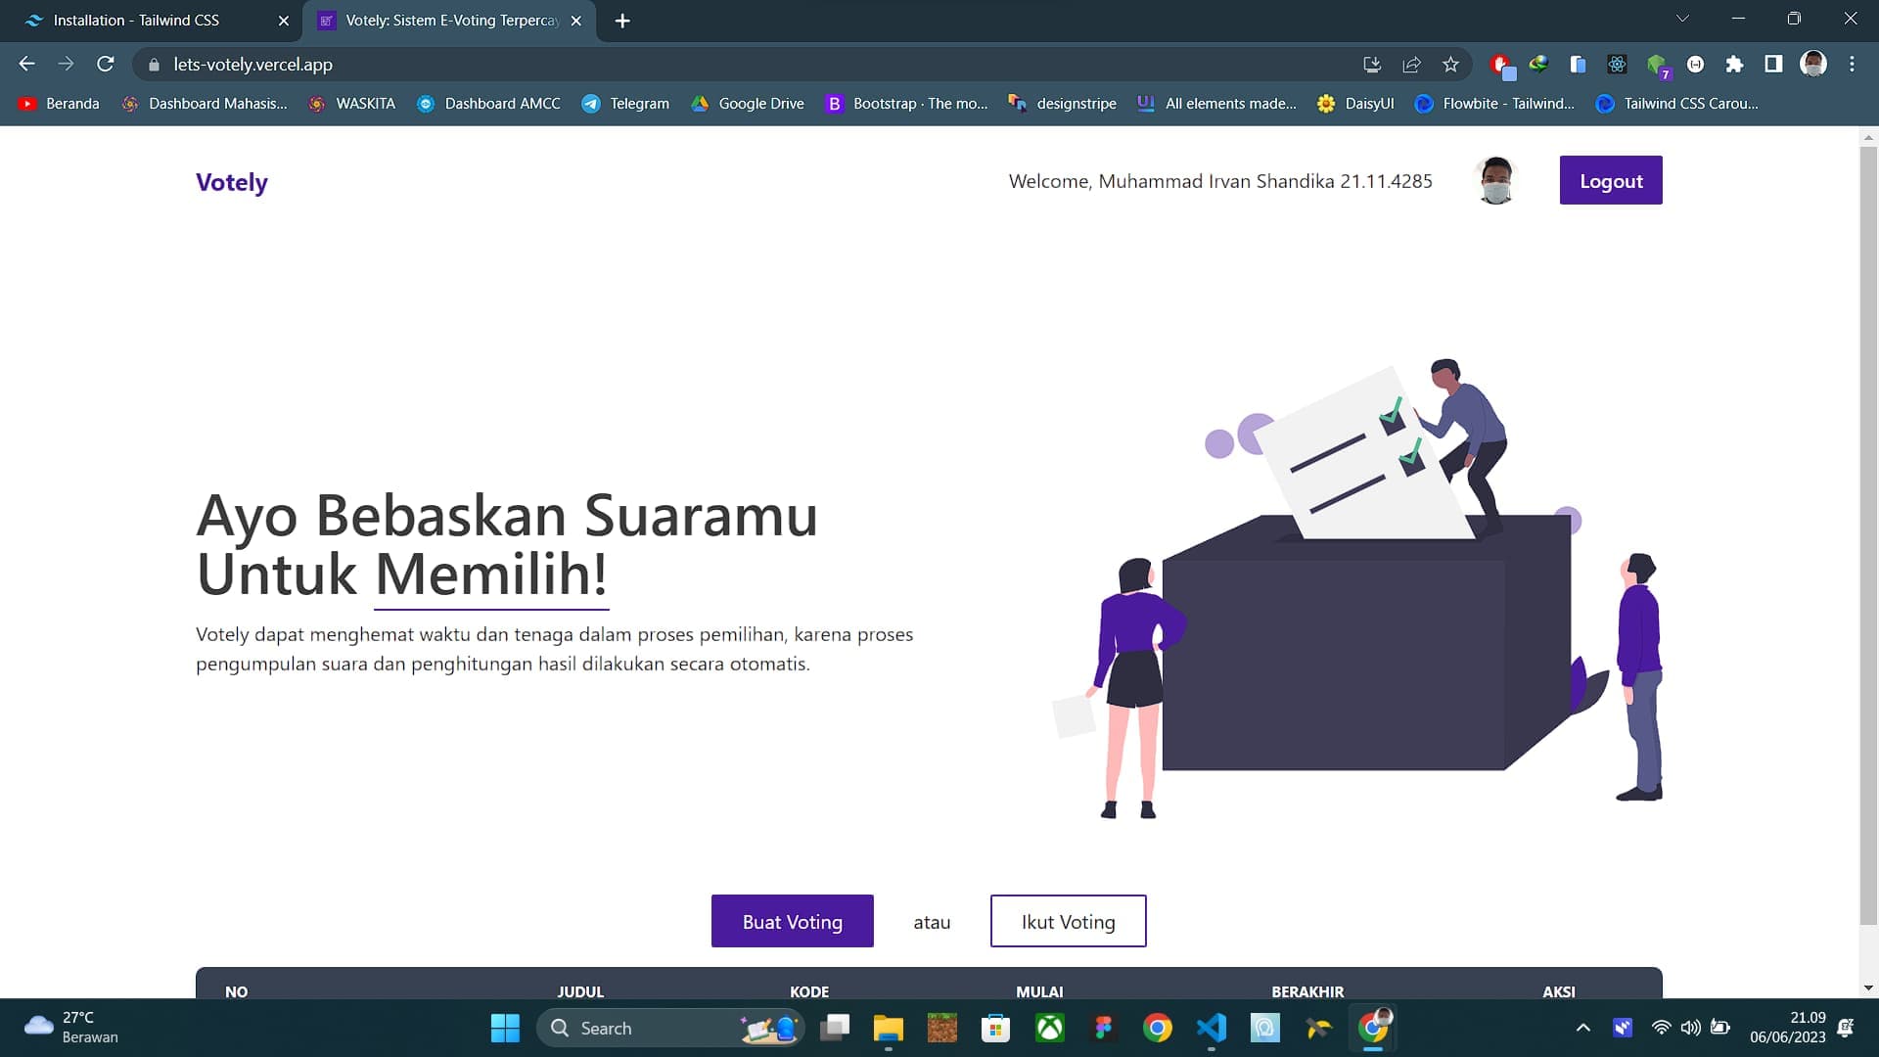Open the Chrome three-dot menu
The width and height of the screenshot is (1879, 1057).
click(1852, 65)
